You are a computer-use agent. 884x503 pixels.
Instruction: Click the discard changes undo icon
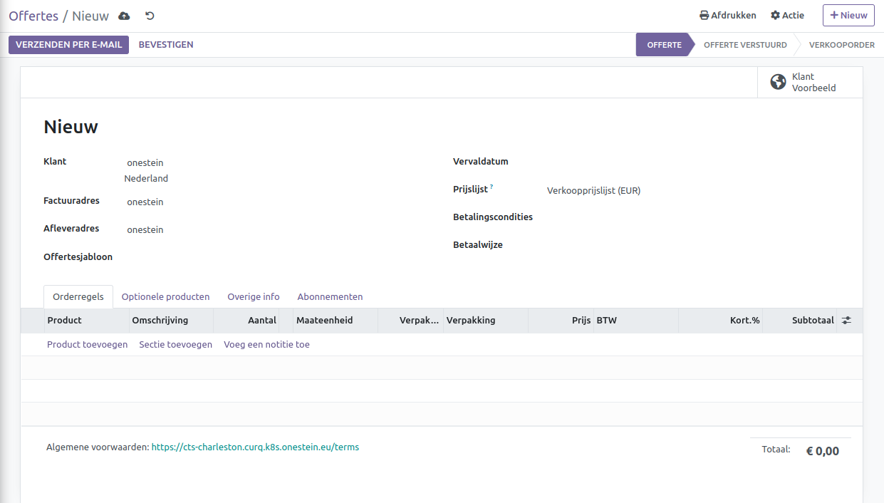(x=150, y=16)
